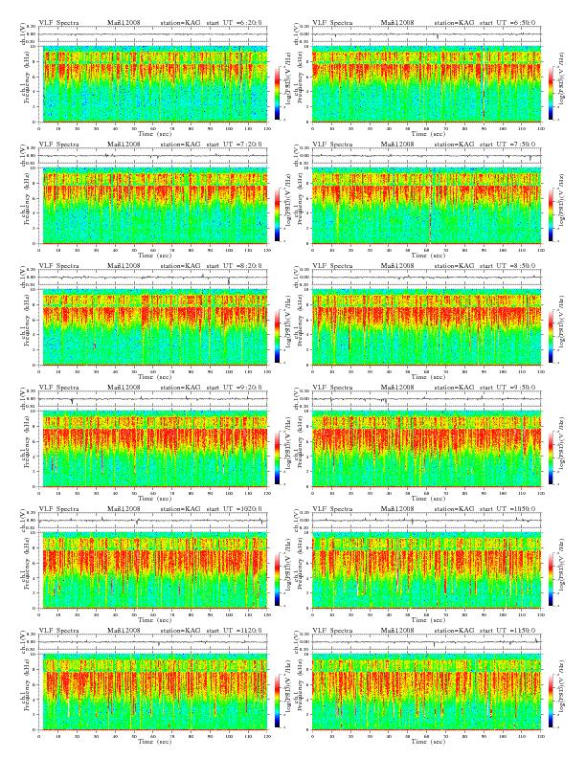Select the spectrogram starting at UT 10:20:0
Screen dimensions: 586x758
click(153, 570)
